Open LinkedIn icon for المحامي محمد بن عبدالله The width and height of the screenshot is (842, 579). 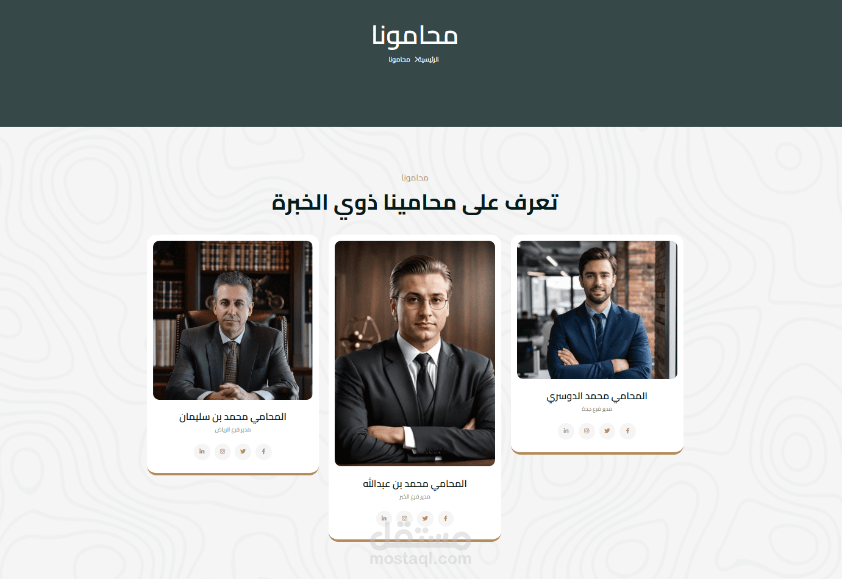click(384, 519)
